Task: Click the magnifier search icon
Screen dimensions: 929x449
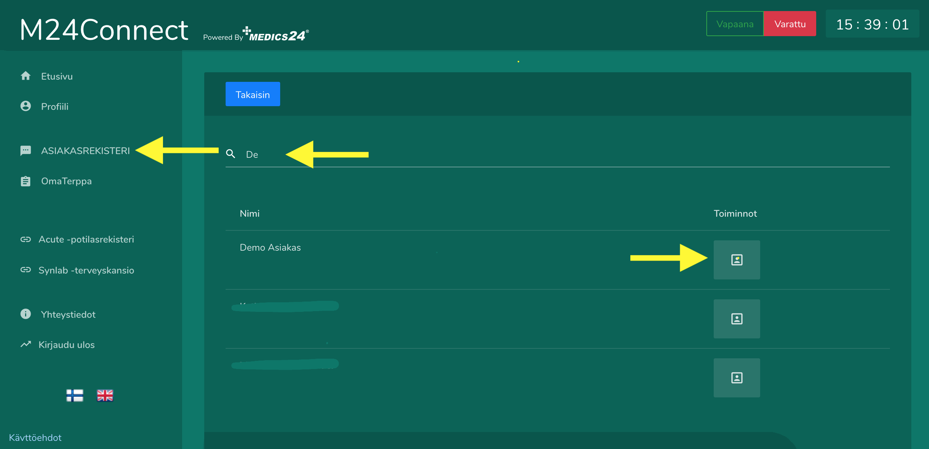Action: click(x=231, y=154)
